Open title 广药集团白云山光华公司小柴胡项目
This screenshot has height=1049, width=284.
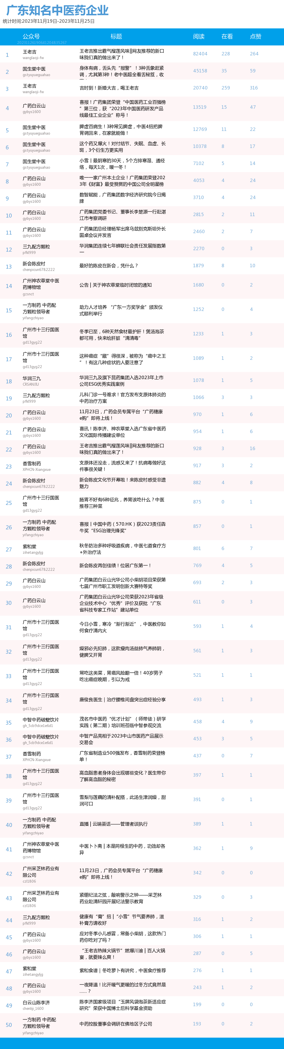coord(123,583)
